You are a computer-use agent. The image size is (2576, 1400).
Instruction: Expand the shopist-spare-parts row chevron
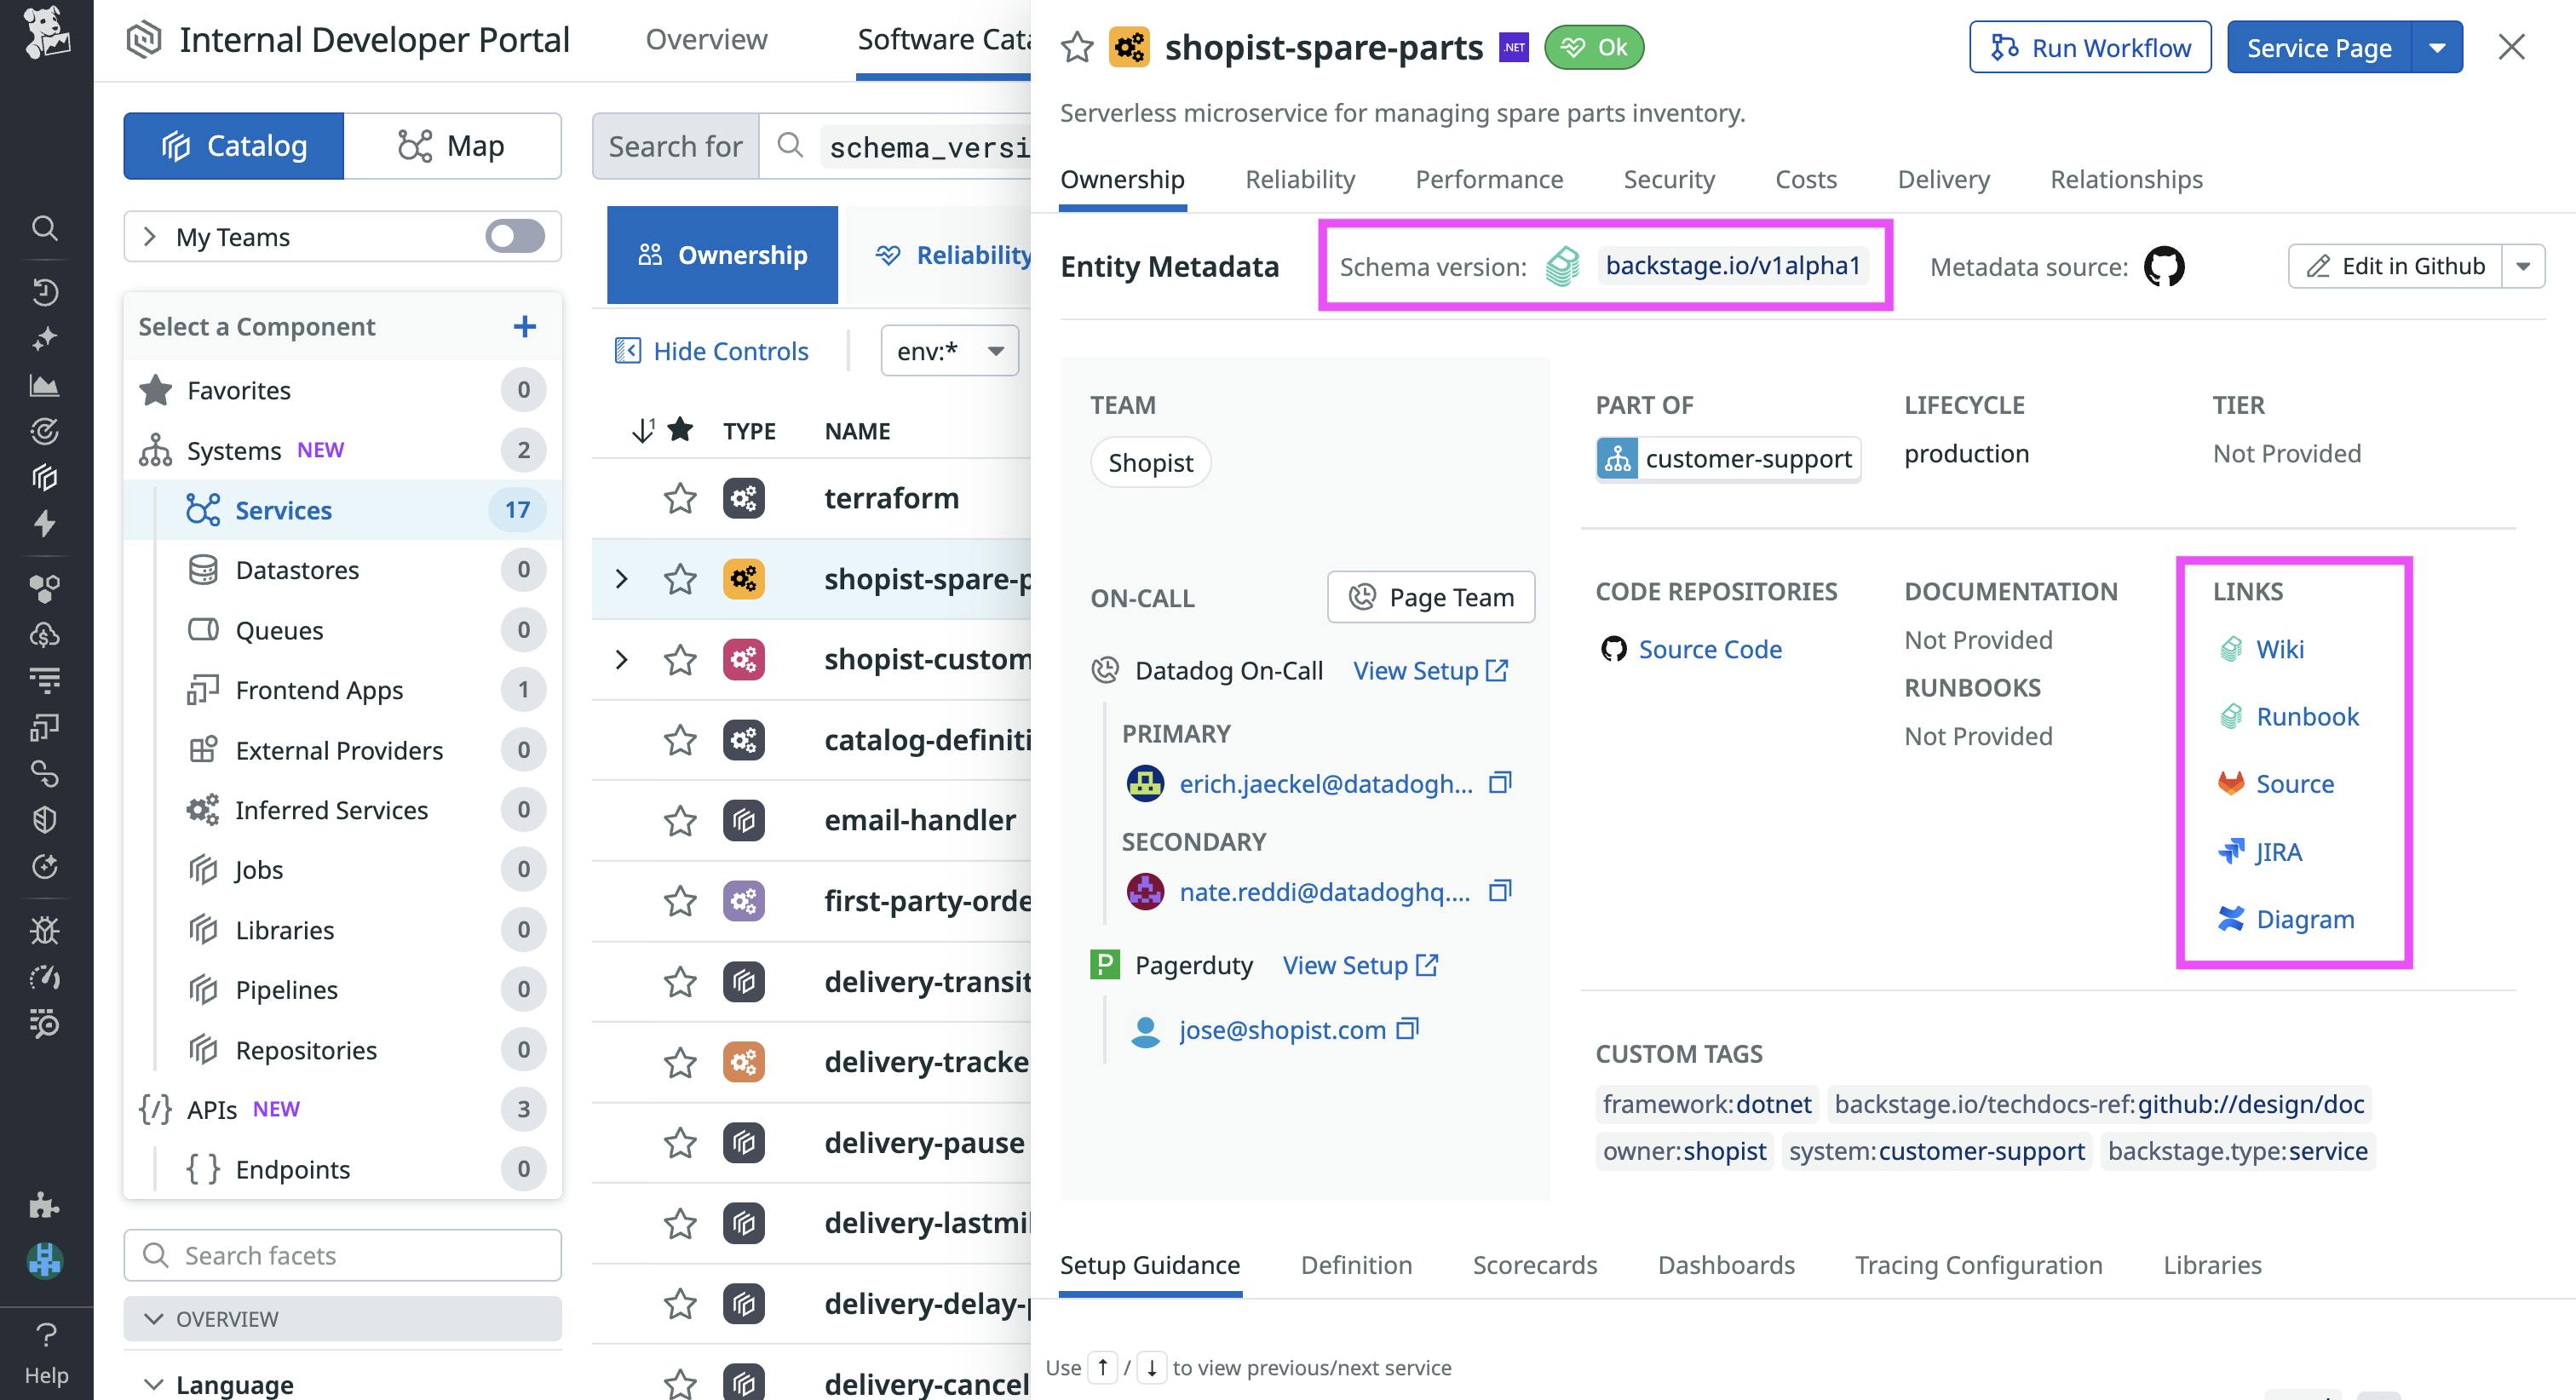tap(623, 579)
